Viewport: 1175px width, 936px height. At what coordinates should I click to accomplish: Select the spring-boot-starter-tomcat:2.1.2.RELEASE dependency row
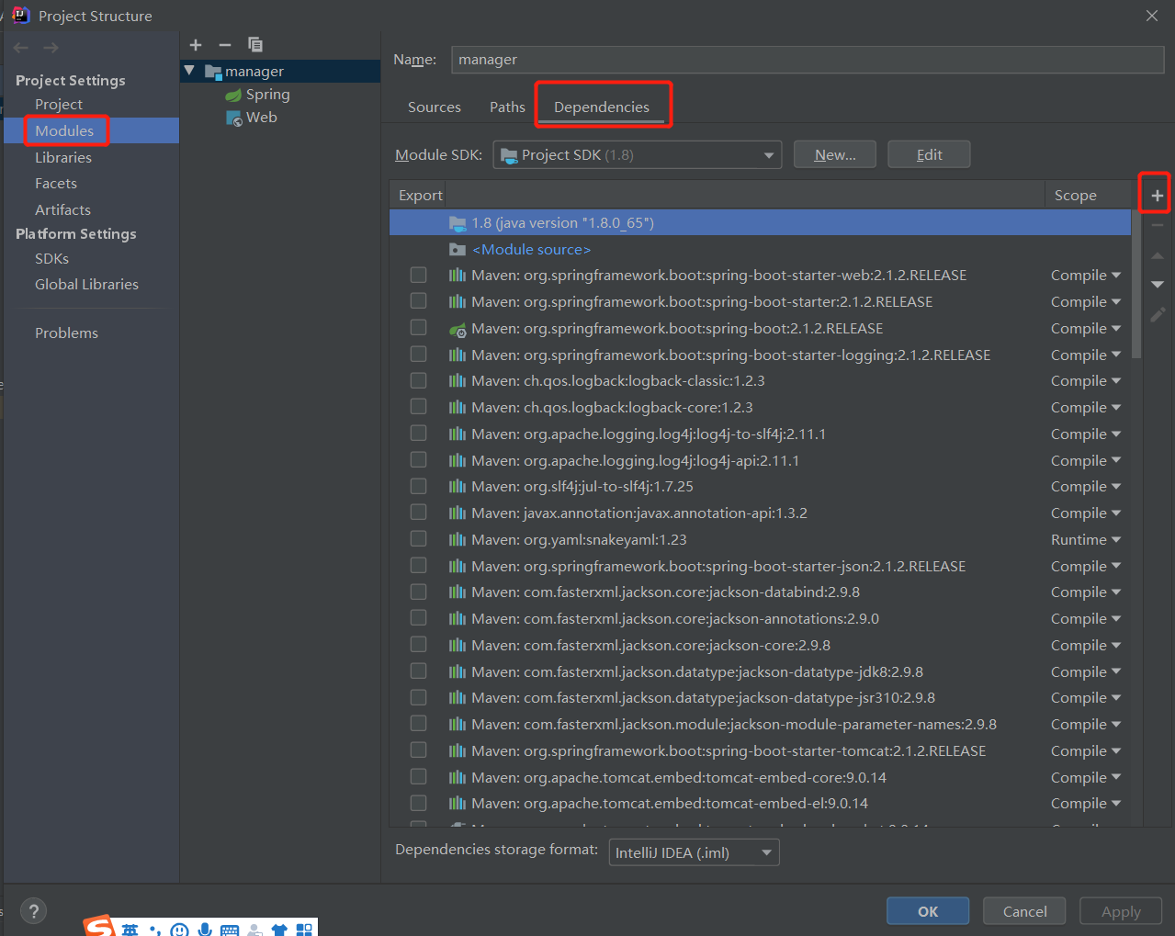[x=760, y=751]
